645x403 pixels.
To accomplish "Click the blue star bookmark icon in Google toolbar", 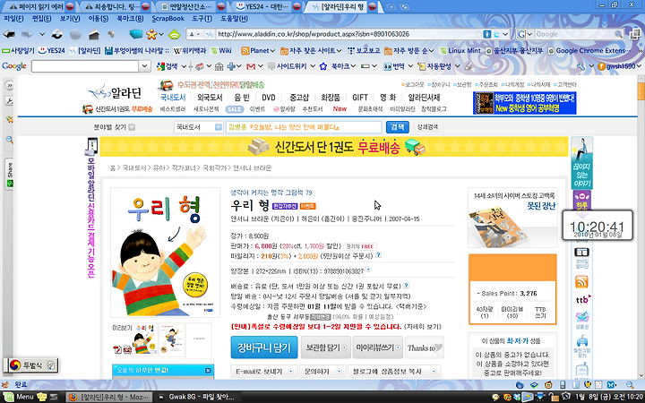I will pos(323,66).
